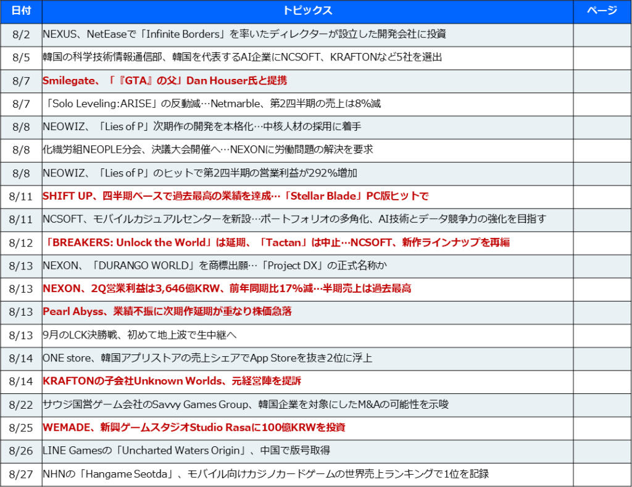632x487 pixels.
Task: Click the 8/27 date cell
Action: pyautogui.click(x=21, y=474)
